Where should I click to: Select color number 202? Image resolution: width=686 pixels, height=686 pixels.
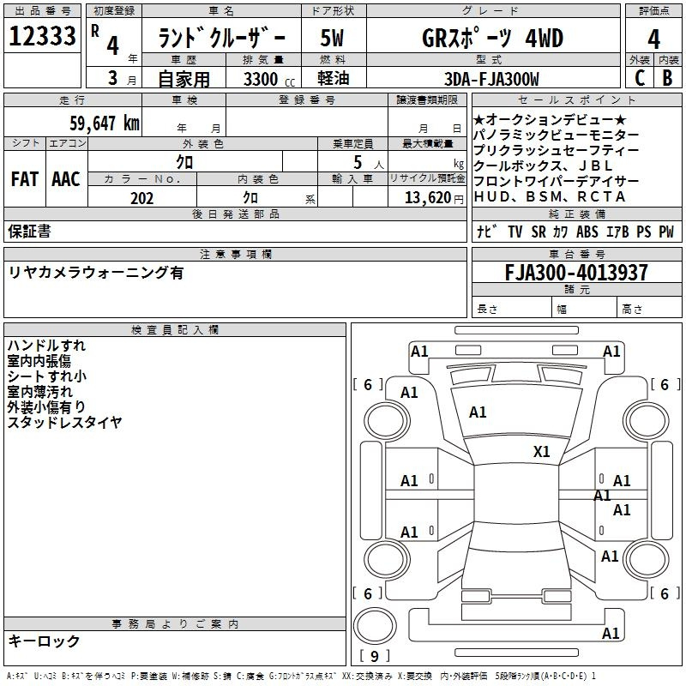click(x=141, y=198)
